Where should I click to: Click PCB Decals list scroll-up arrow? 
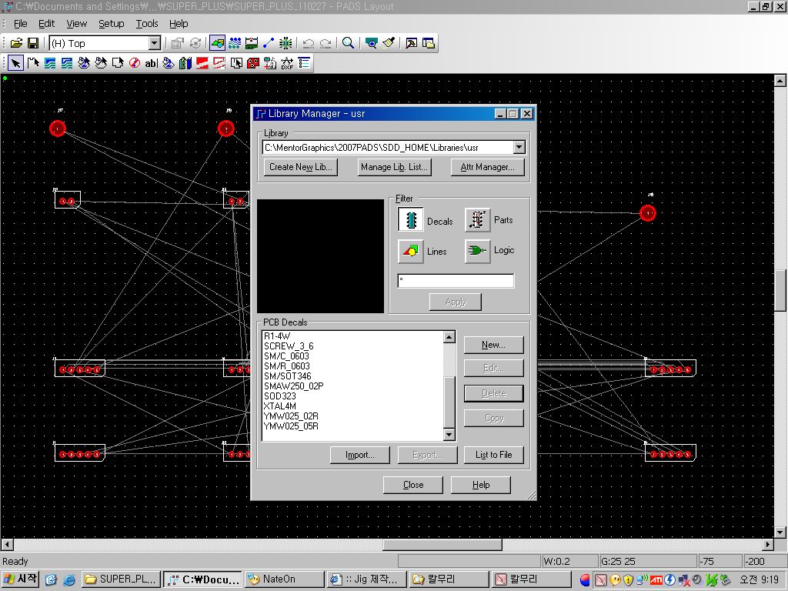pyautogui.click(x=449, y=337)
